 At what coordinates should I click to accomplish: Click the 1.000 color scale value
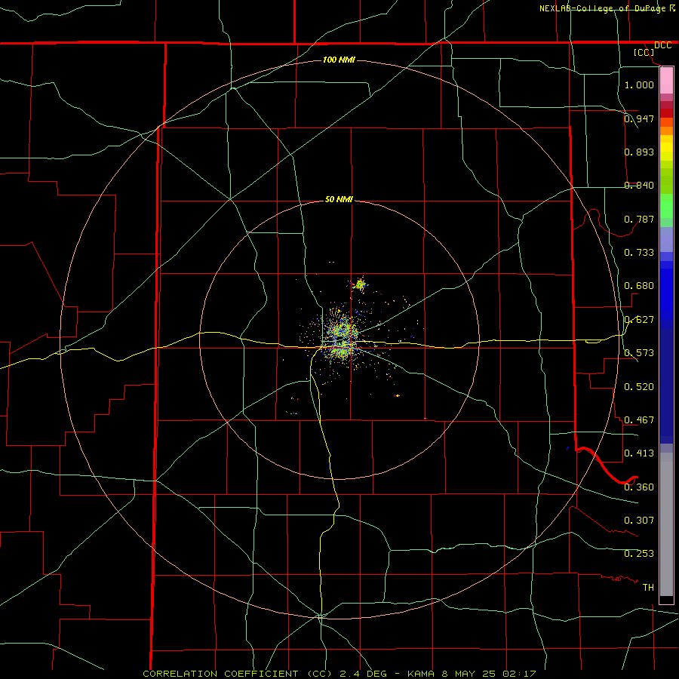point(639,84)
